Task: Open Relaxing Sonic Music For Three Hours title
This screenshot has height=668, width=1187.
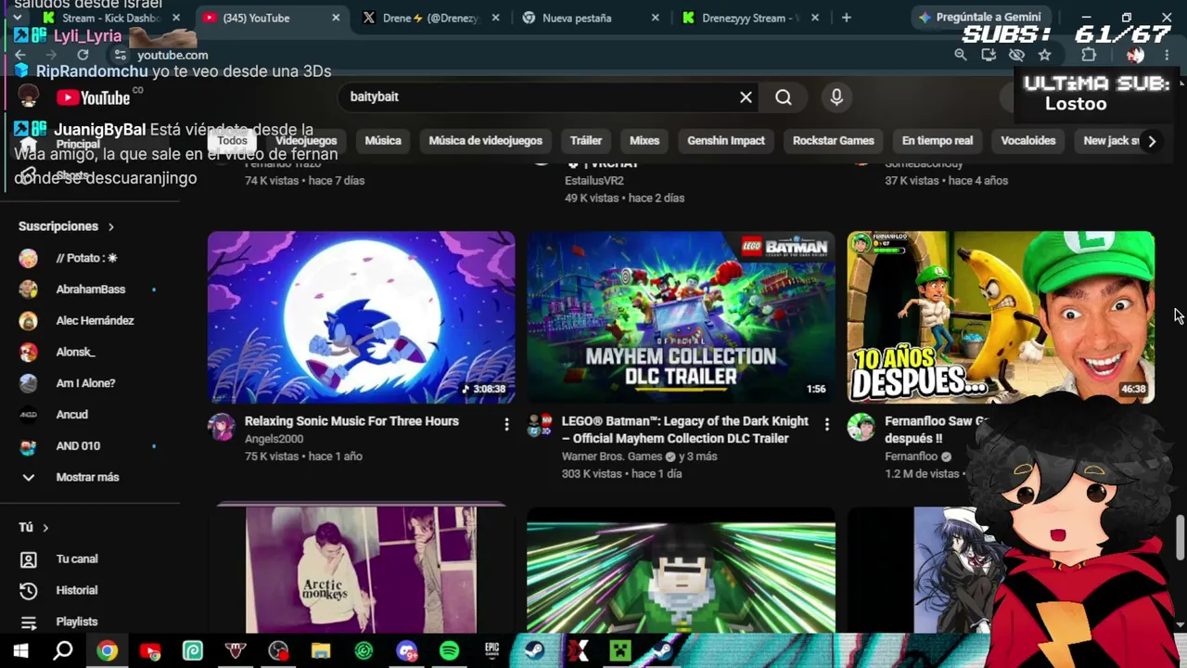Action: click(x=351, y=421)
